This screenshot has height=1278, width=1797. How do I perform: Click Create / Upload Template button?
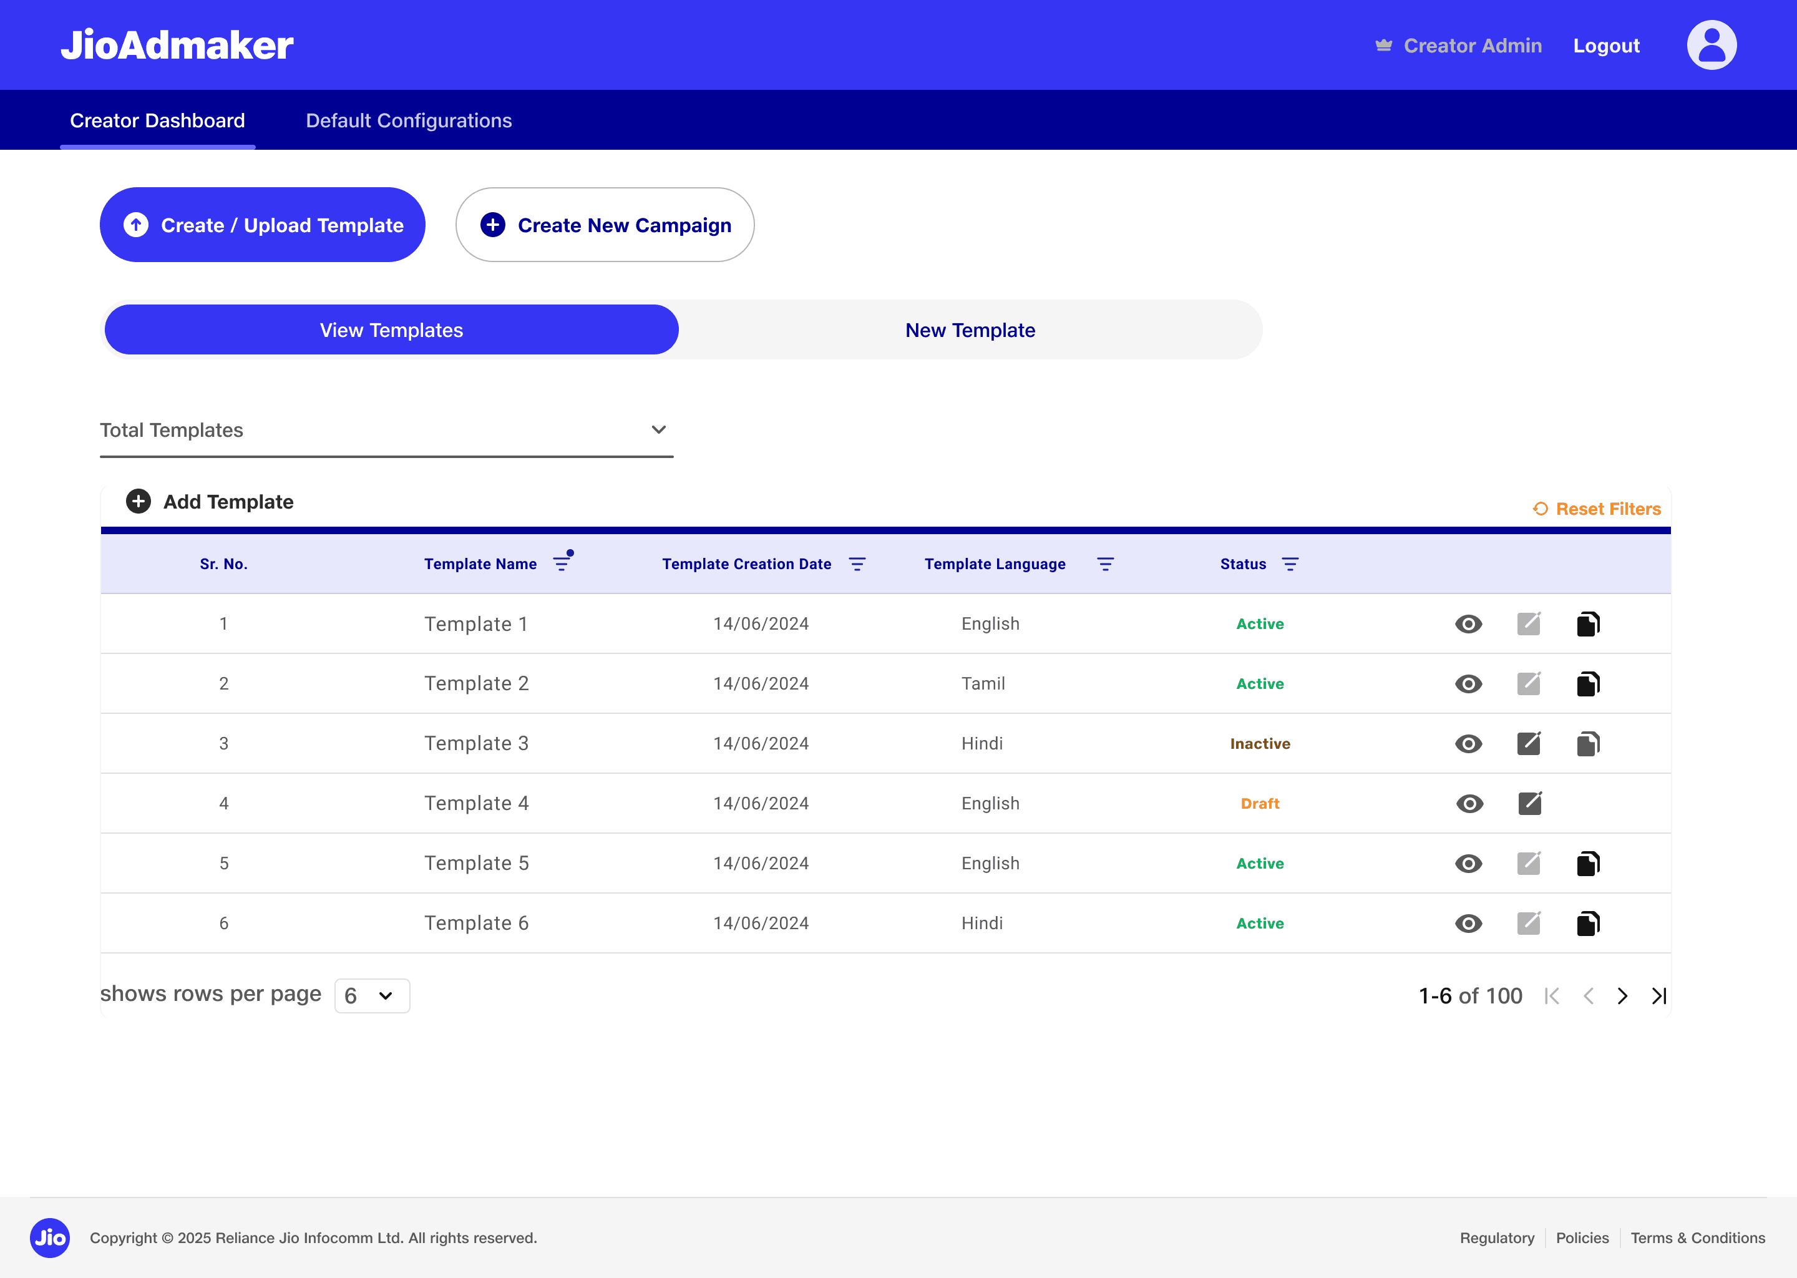(x=262, y=225)
